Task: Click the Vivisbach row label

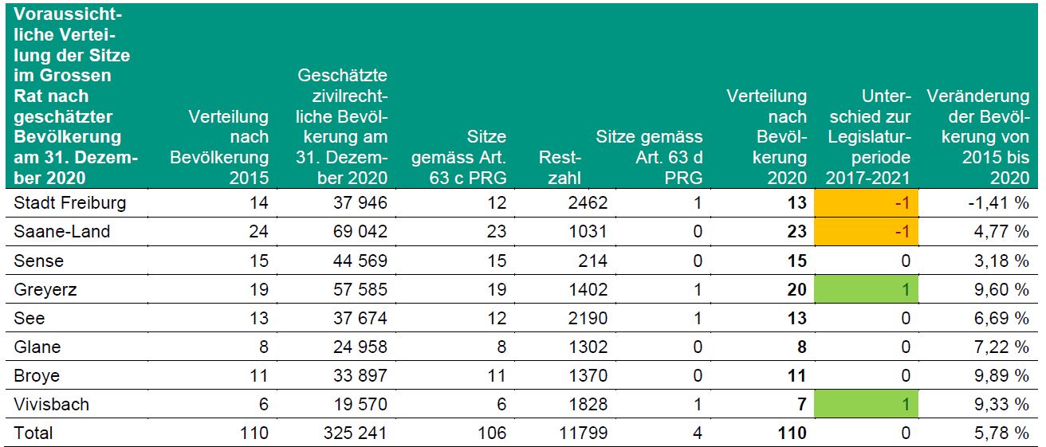Action: point(52,404)
